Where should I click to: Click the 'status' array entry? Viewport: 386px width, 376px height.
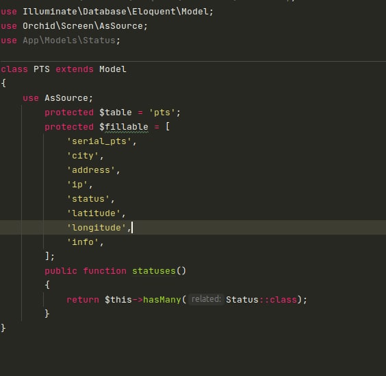88,199
